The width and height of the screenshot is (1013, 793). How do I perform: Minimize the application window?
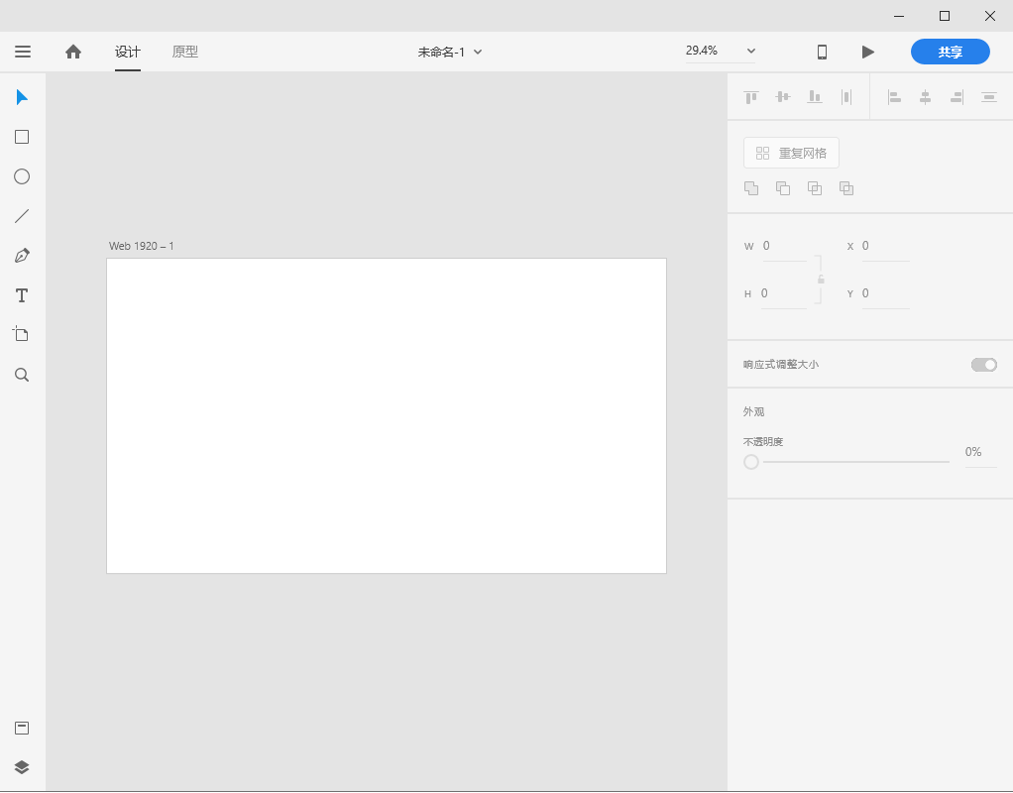(899, 16)
